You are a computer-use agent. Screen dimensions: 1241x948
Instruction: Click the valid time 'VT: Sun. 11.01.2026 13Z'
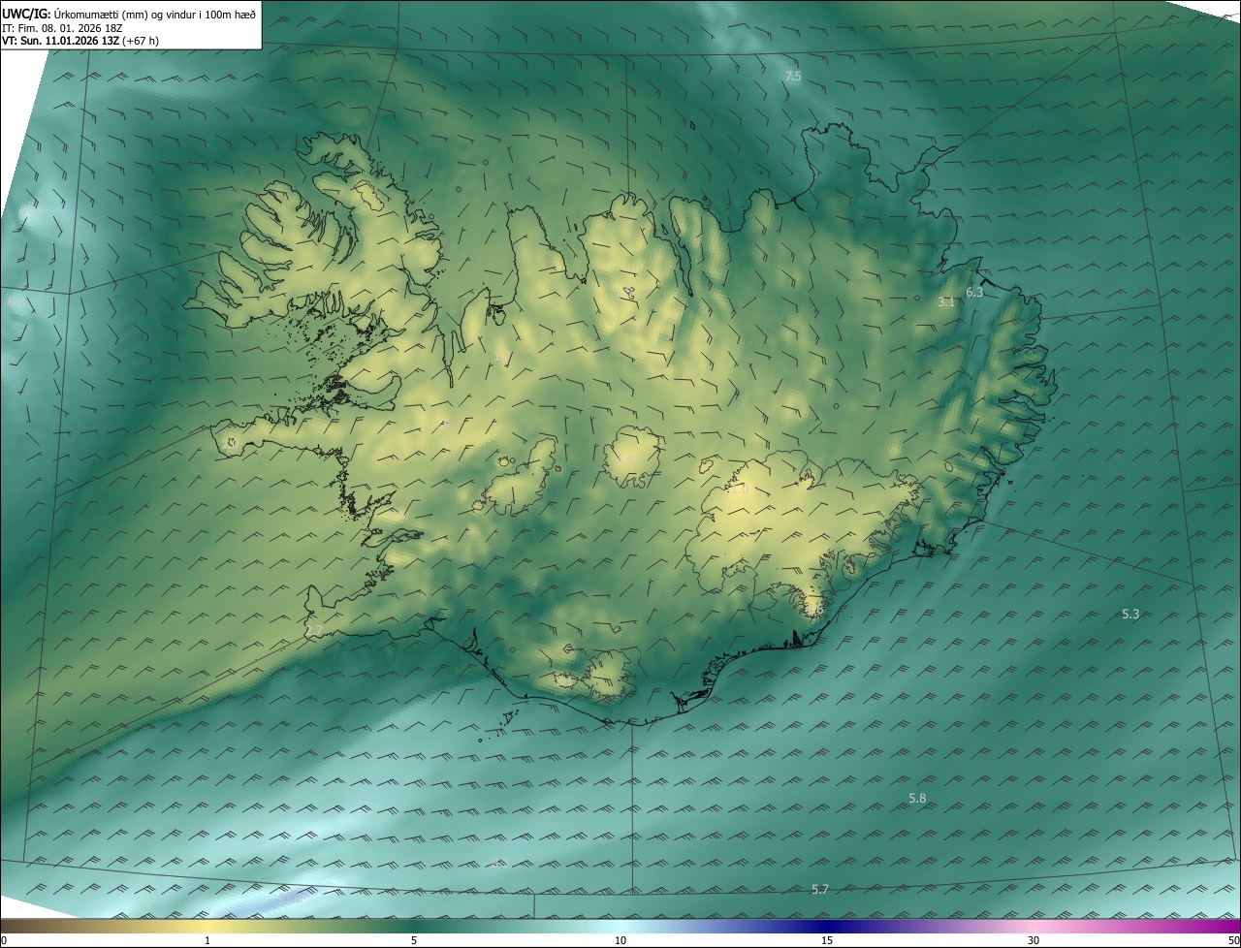click(60, 41)
